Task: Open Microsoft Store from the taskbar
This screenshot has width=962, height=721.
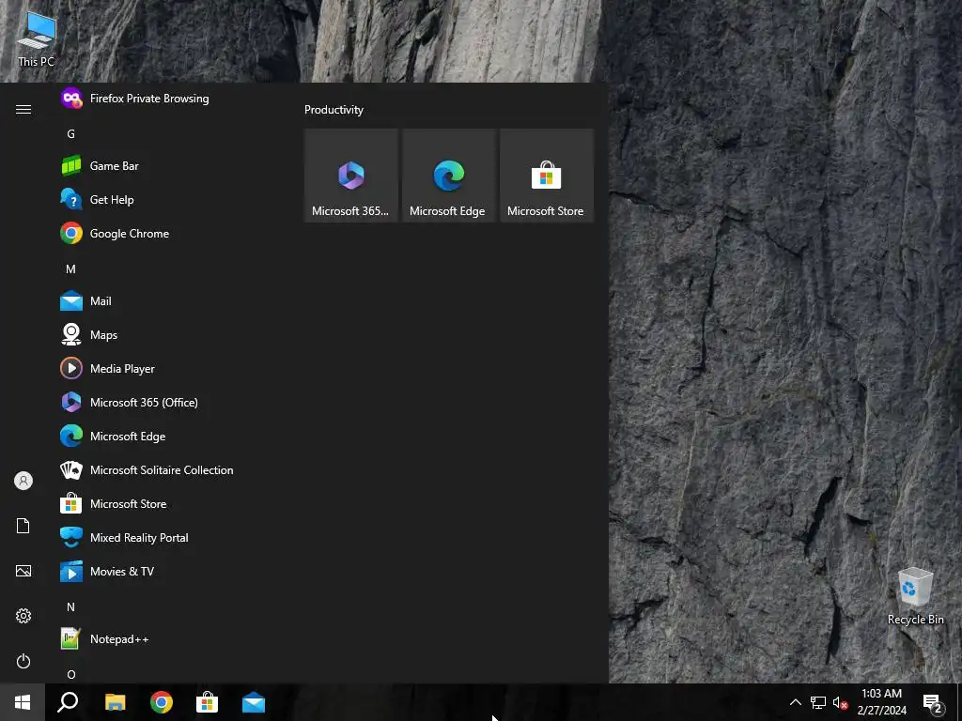Action: point(208,702)
